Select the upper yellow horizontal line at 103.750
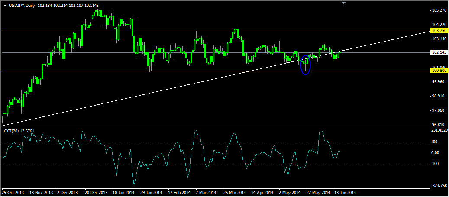 215,31
